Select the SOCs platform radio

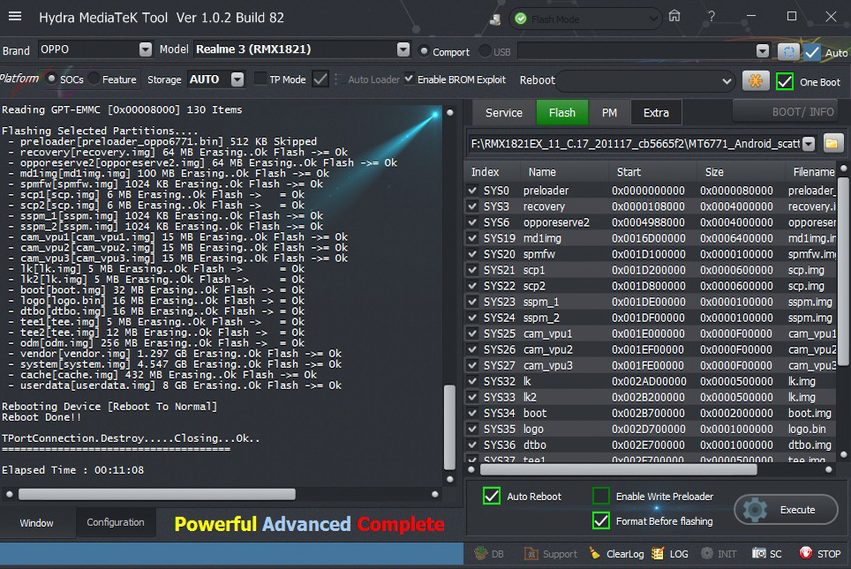point(51,79)
